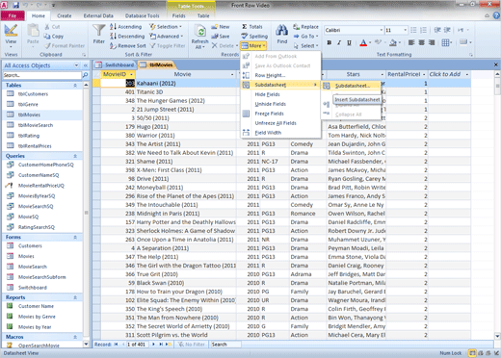Go to next record button

point(153,345)
